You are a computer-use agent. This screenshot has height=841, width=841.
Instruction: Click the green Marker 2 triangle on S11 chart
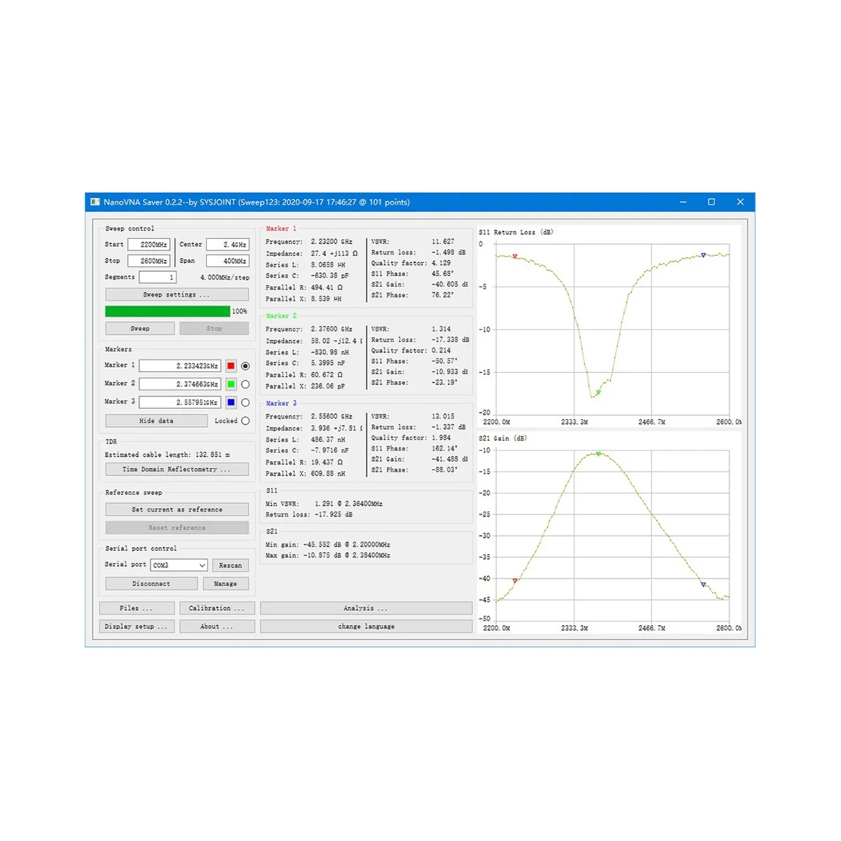598,392
